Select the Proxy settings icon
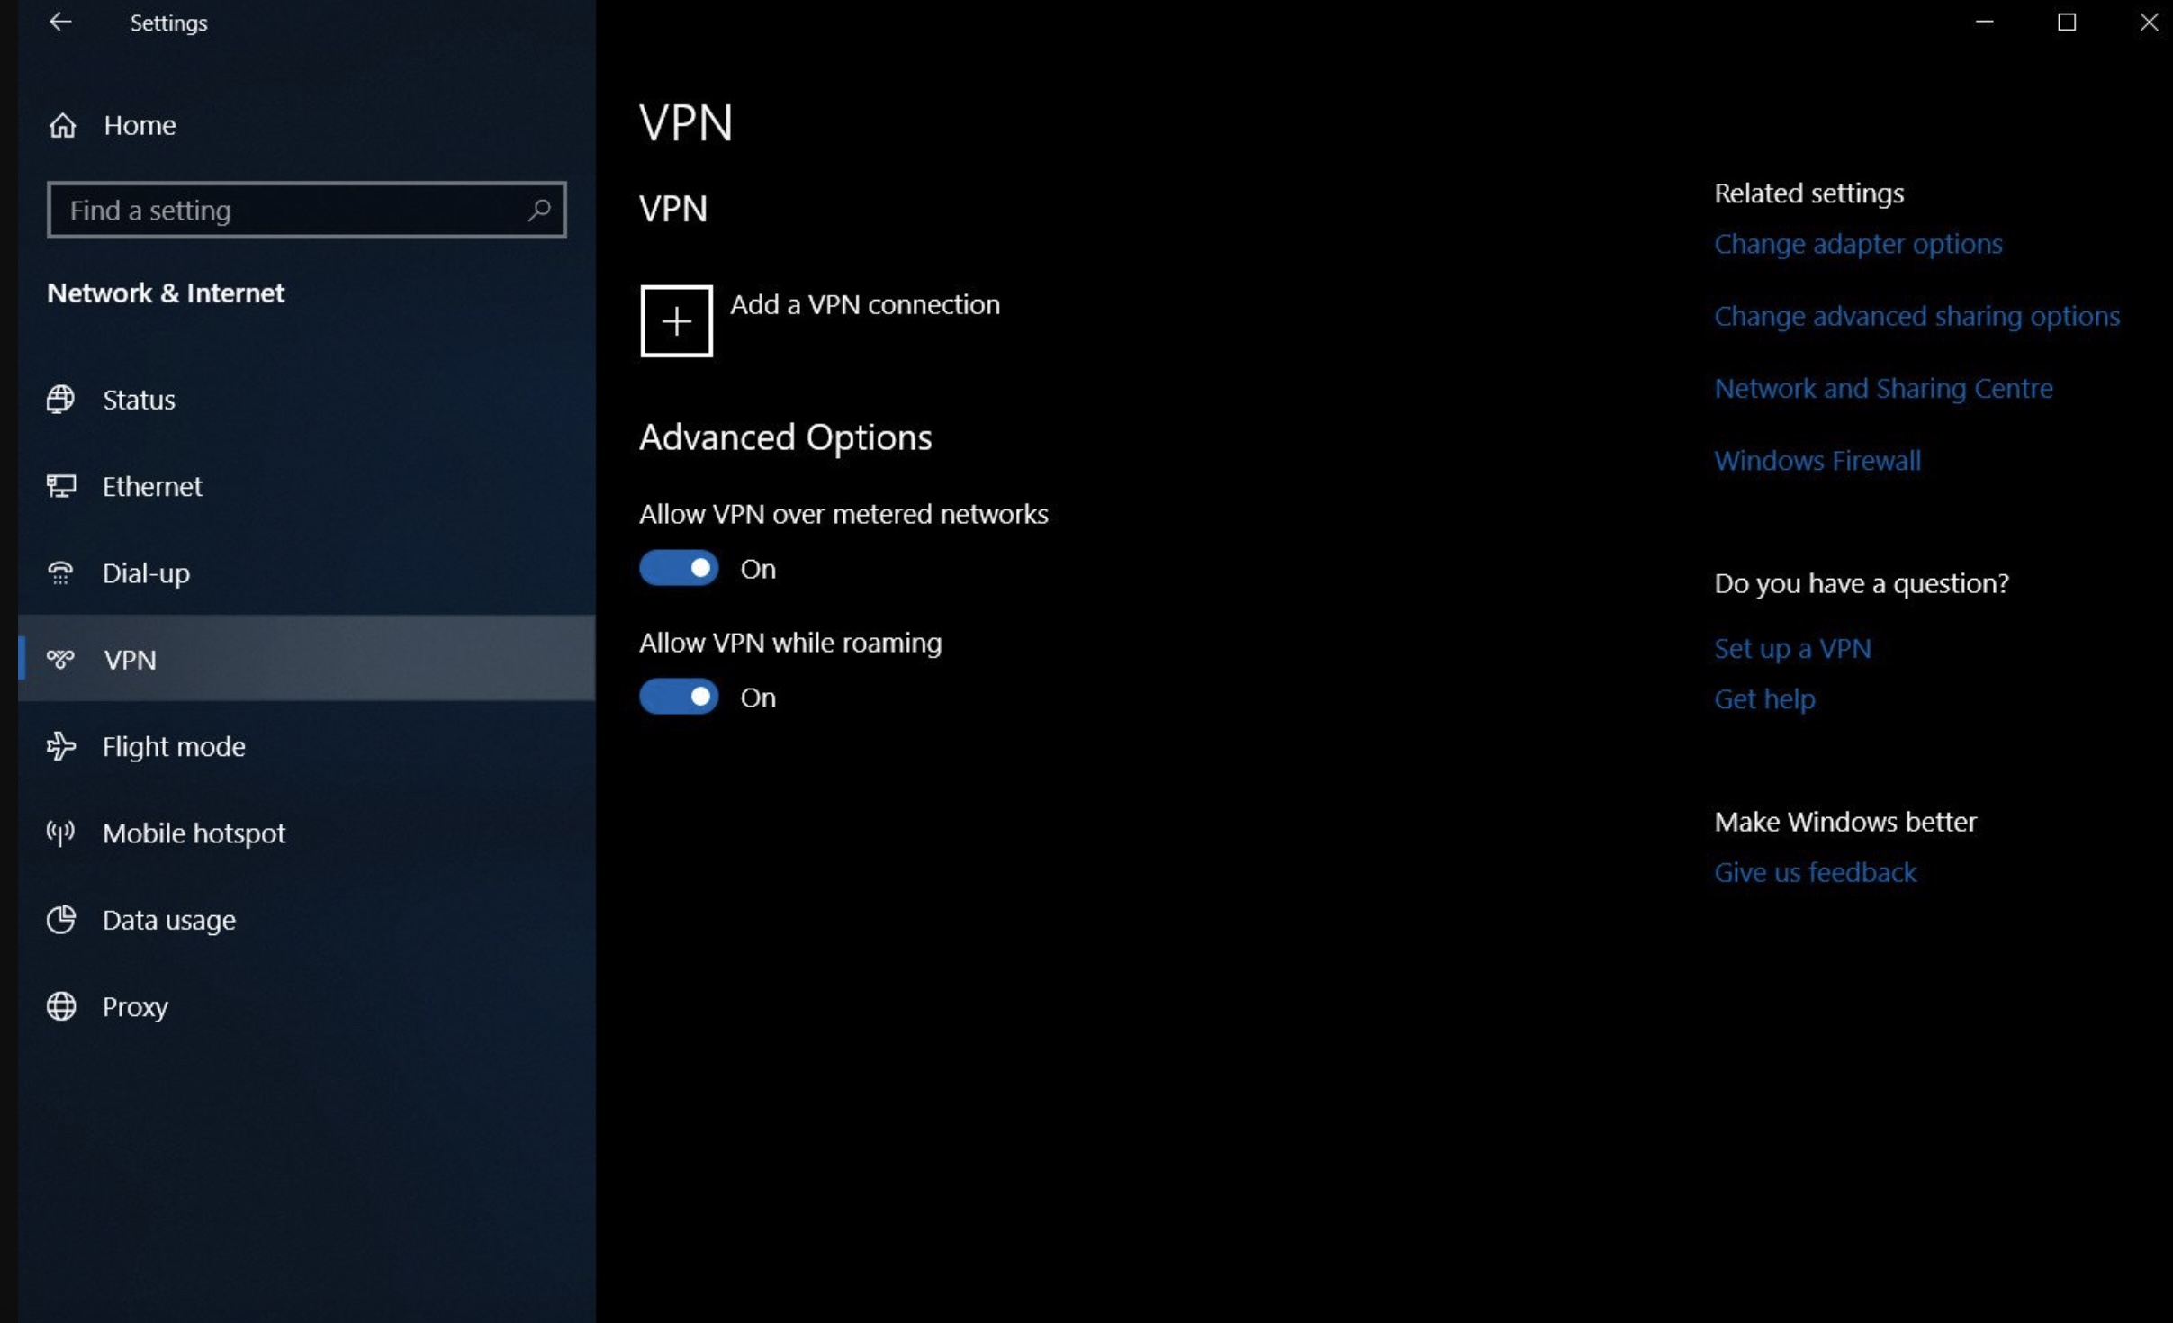 60,1006
